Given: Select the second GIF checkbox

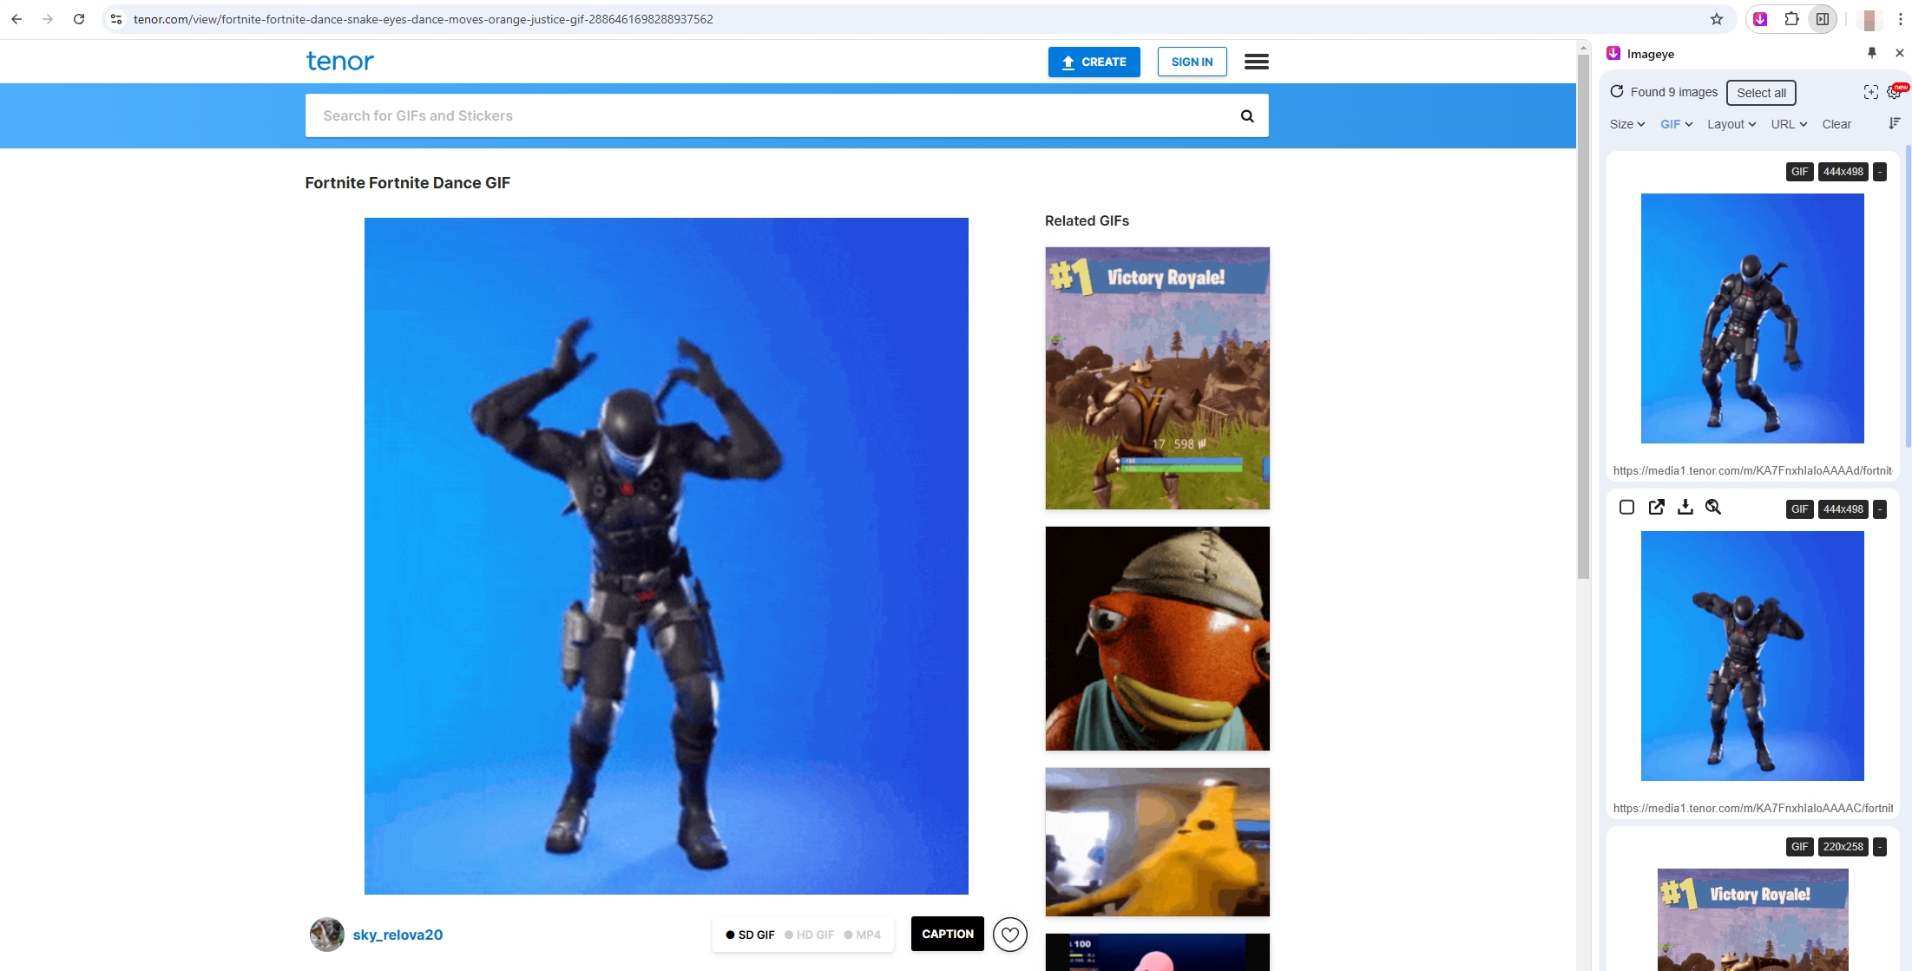Looking at the screenshot, I should [x=1627, y=507].
